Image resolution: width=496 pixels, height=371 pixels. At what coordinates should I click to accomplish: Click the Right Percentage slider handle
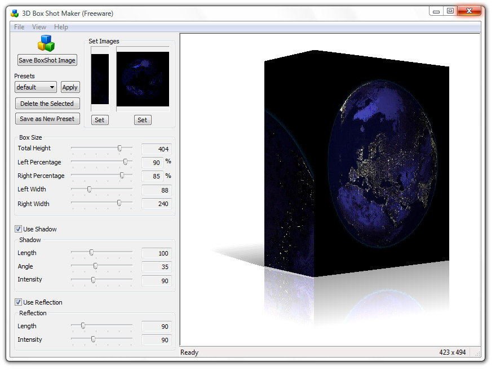pos(122,176)
